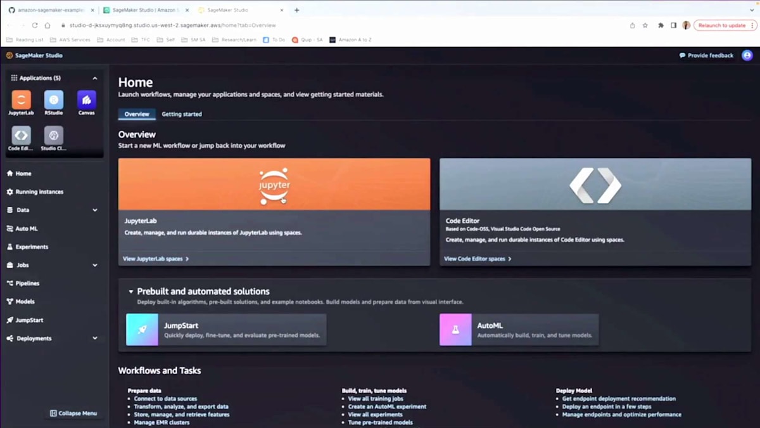Open a new browser tab
Screen dimensions: 760x428
coord(296,10)
